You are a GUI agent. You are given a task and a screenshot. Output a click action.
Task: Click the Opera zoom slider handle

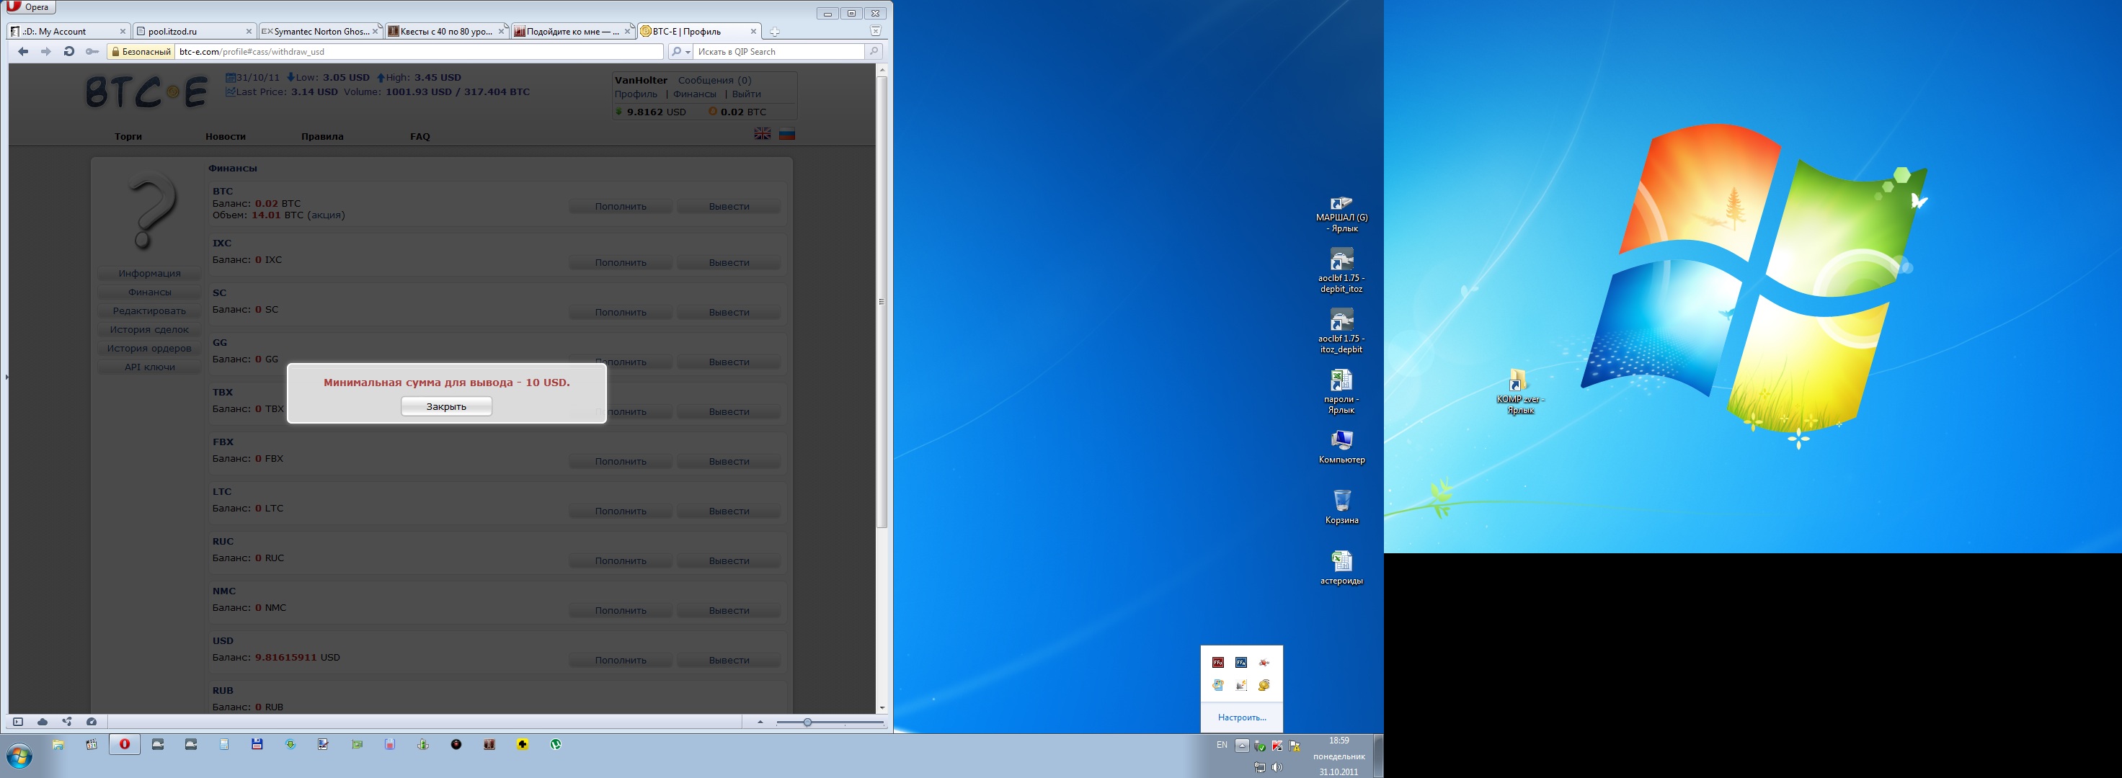pos(807,722)
